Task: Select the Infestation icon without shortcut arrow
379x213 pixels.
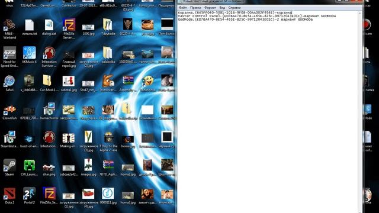Action: click(49, 140)
